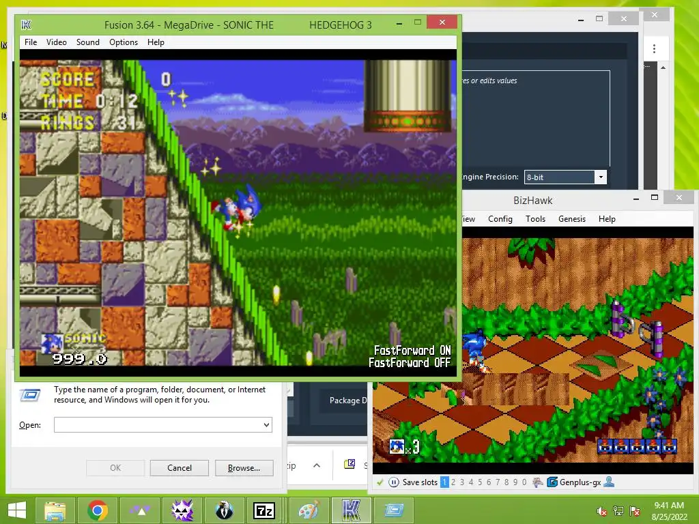The image size is (699, 524).
Task: Open the Windows Start button
Action: (17, 510)
